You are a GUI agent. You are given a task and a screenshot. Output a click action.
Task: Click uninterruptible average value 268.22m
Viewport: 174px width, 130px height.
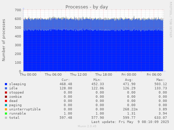click(x=130, y=109)
